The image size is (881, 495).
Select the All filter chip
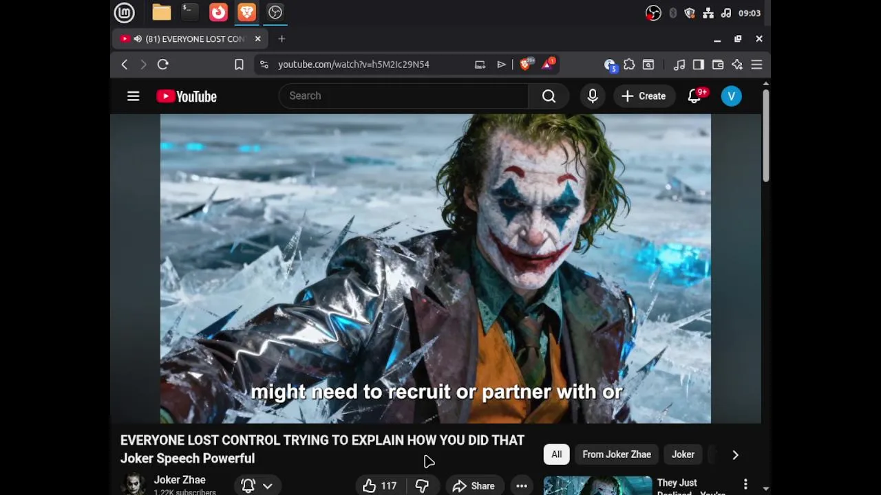click(x=556, y=454)
